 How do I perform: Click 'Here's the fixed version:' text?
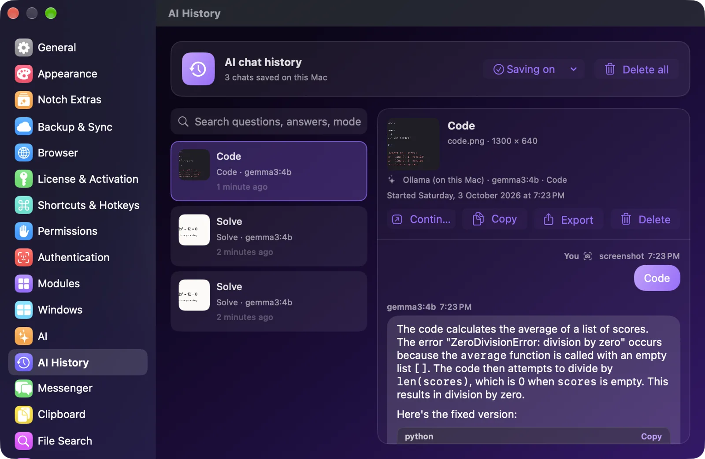click(457, 415)
